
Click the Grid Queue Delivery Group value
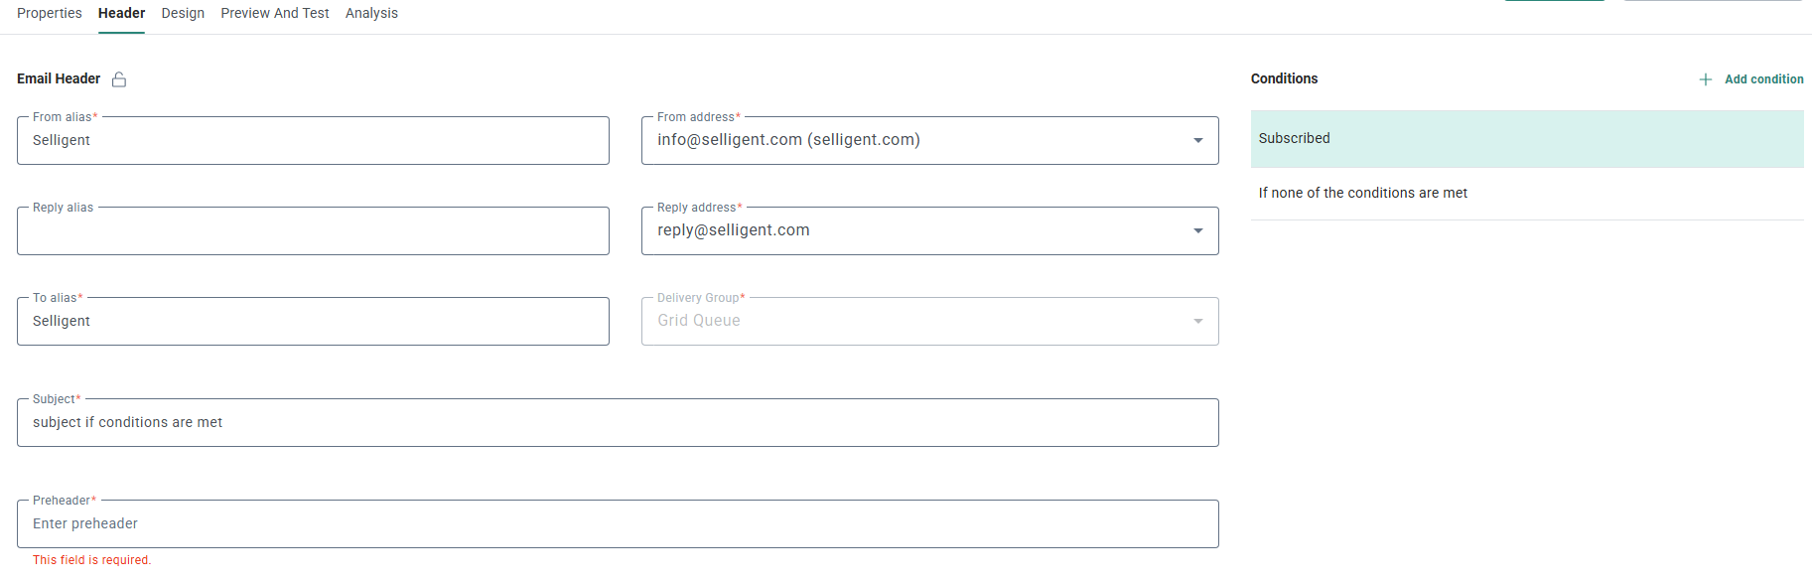[x=699, y=321]
